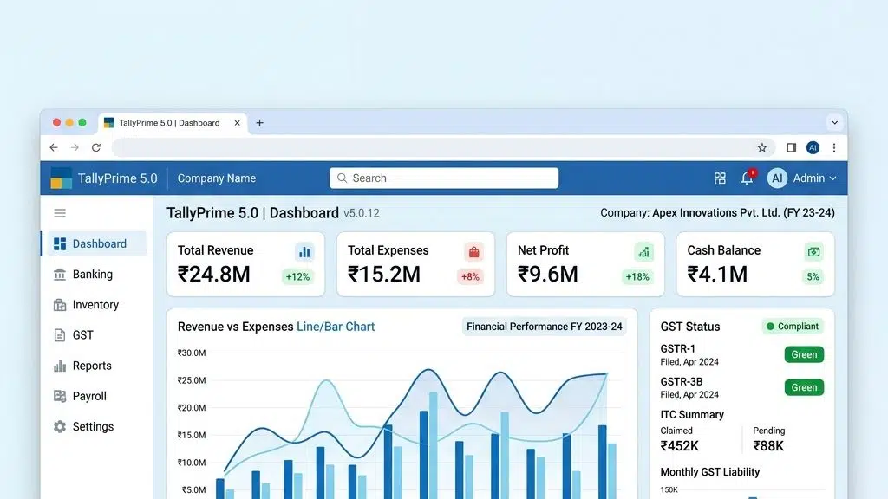This screenshot has width=888, height=499.
Task: Open the browser side panel icon
Action: point(792,147)
